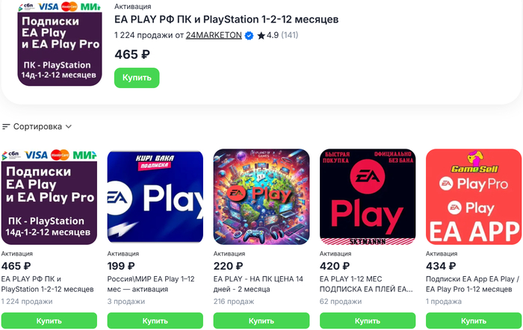Open the red GameSell EA APP thumbnail

(x=473, y=196)
